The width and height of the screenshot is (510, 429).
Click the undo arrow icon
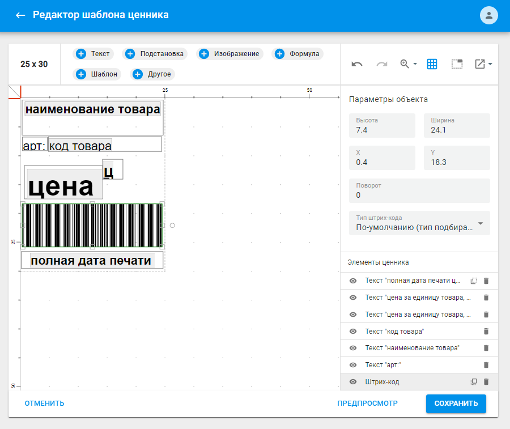click(357, 64)
